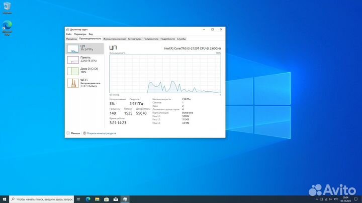This screenshot has height=203, width=362.
Task: Switch to the Службы tab
Action: 181,39
